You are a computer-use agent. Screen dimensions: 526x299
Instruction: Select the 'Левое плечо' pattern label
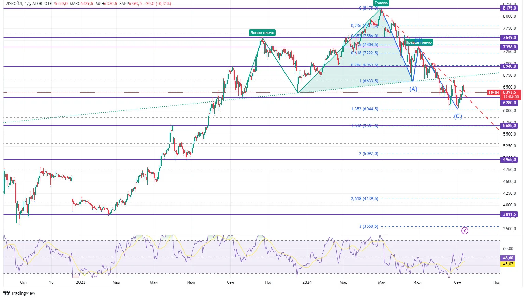[262, 33]
